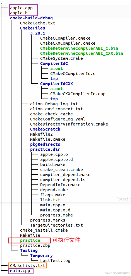Select clion-Debug-log.txt file
The width and height of the screenshot is (131, 276).
pos(54,104)
